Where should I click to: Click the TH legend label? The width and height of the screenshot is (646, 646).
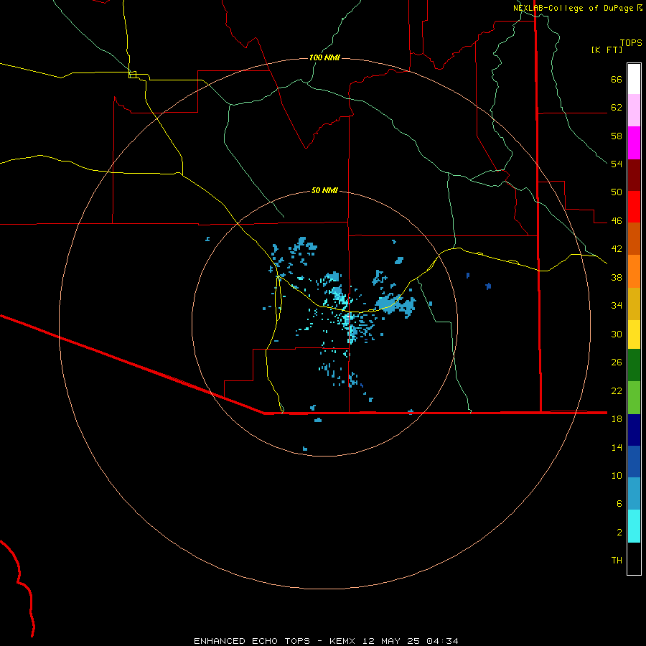click(x=617, y=560)
